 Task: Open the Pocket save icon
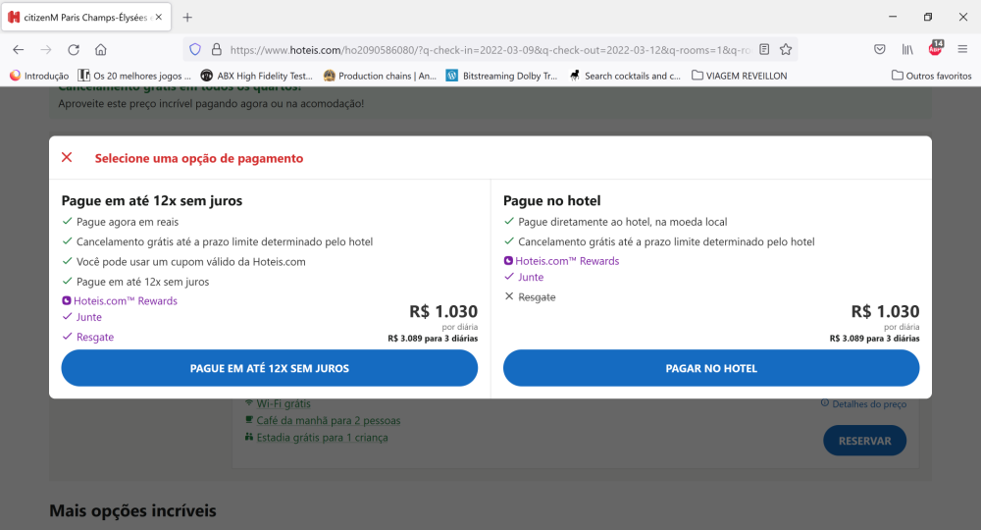pyautogui.click(x=880, y=49)
